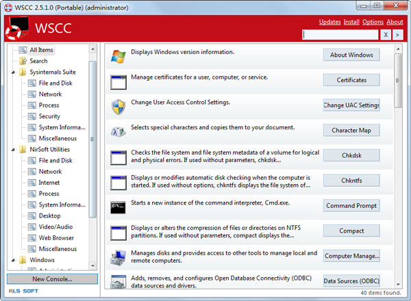Viewport: 411px width, 301px height.
Task: Click the icon beside Desktop category
Action: click(32, 215)
